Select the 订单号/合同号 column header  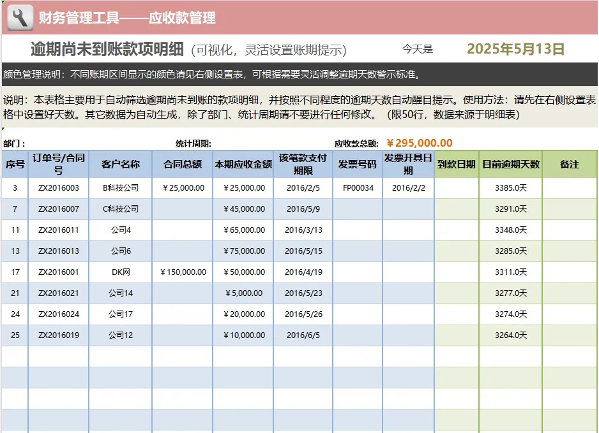(x=59, y=165)
